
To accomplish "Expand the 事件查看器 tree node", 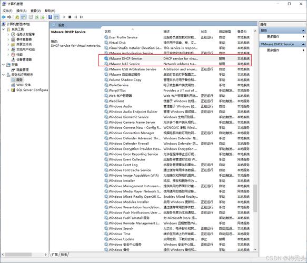I will tap(8, 39).
